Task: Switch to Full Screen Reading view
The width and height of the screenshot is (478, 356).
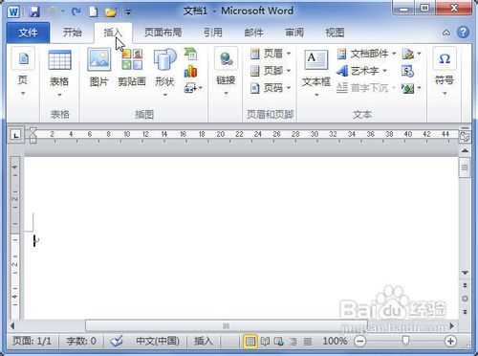Action: pyautogui.click(x=265, y=342)
